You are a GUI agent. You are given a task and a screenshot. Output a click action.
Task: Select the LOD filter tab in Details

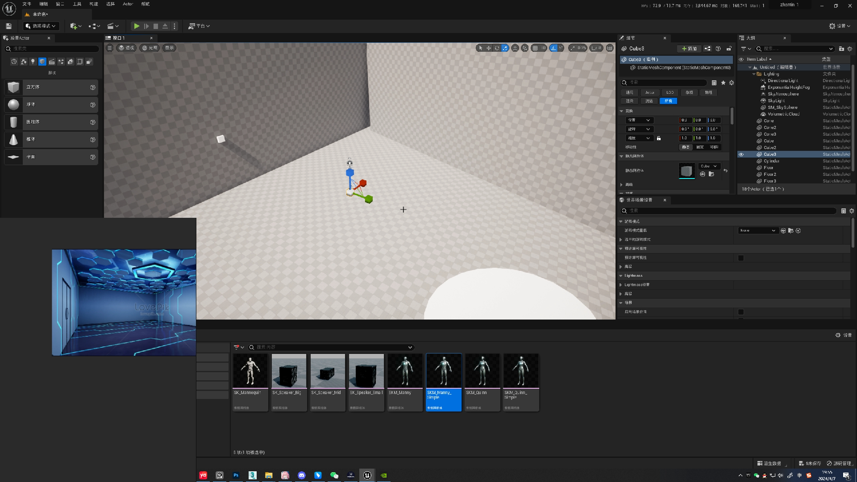pyautogui.click(x=670, y=92)
